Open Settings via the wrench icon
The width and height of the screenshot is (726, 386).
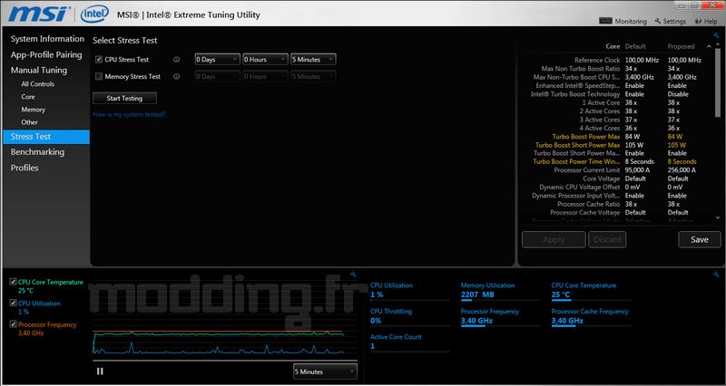pos(658,21)
